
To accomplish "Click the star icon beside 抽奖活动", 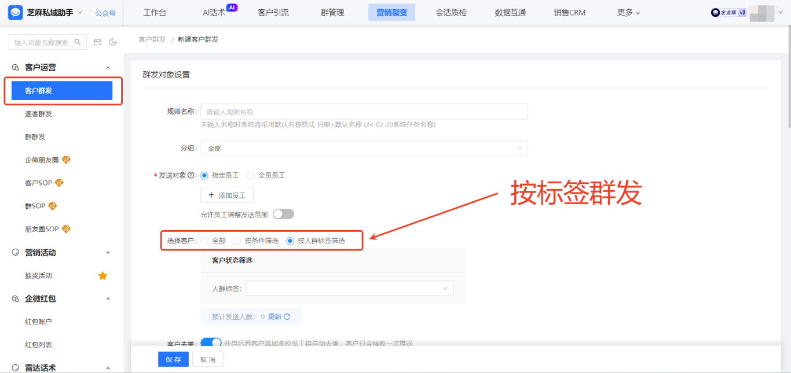I will [102, 276].
